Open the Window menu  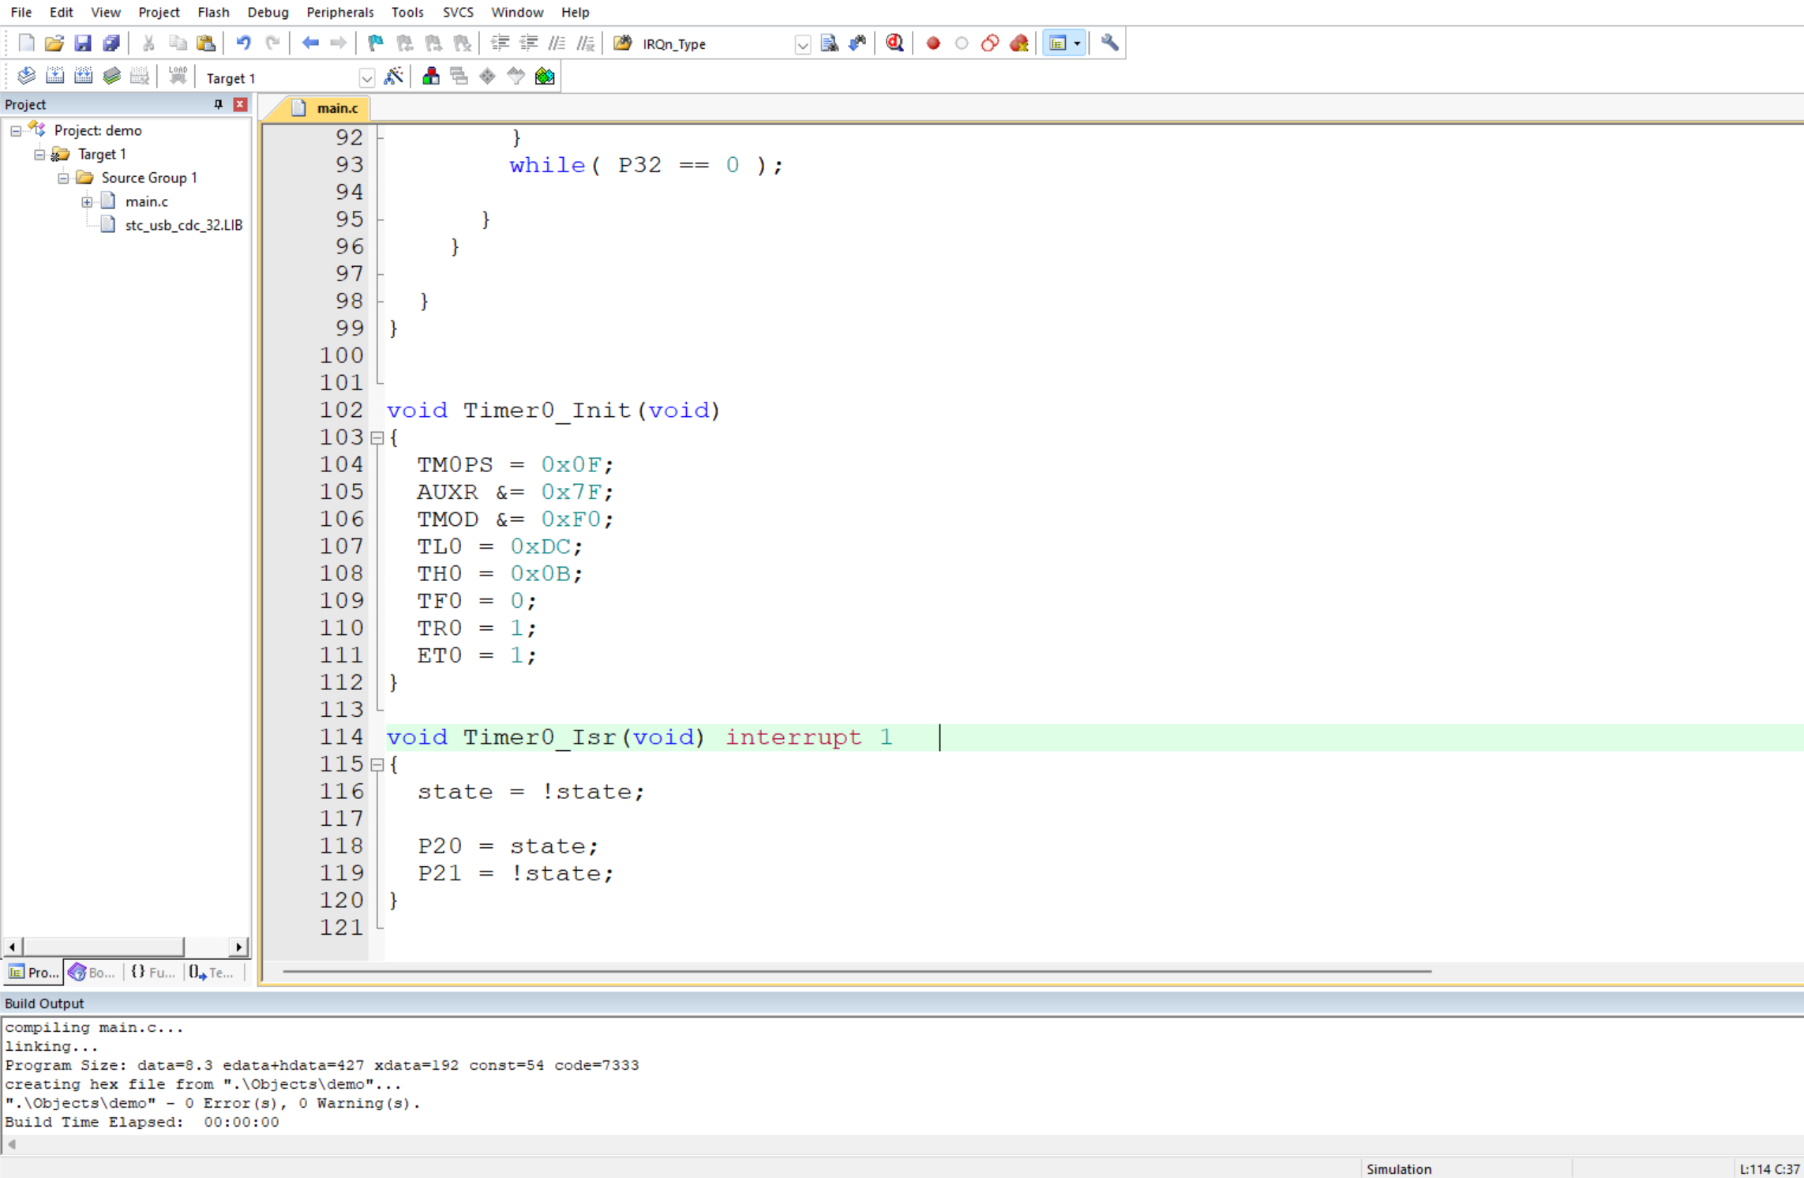[517, 12]
